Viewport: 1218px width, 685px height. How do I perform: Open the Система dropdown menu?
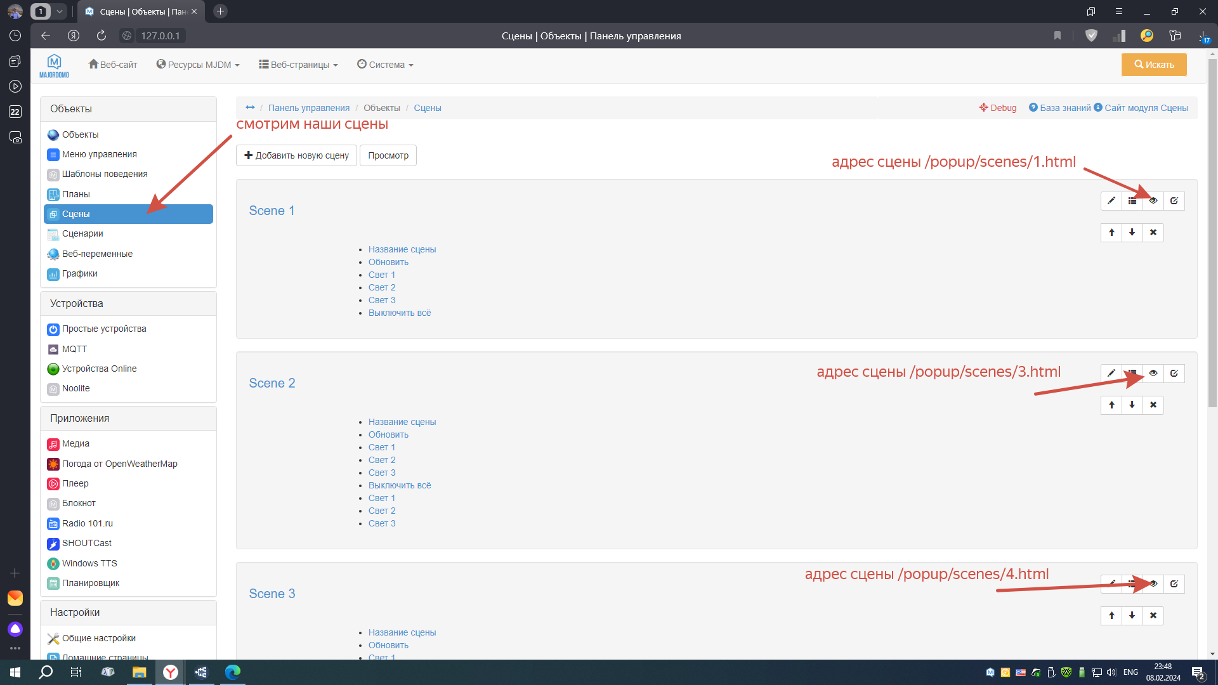click(x=385, y=65)
